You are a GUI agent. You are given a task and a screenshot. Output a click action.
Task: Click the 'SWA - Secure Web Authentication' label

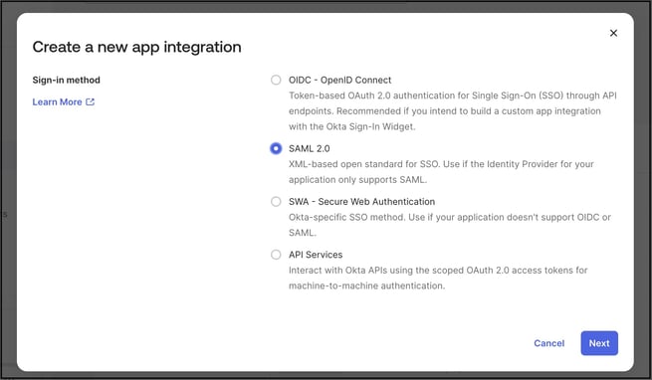(x=361, y=202)
